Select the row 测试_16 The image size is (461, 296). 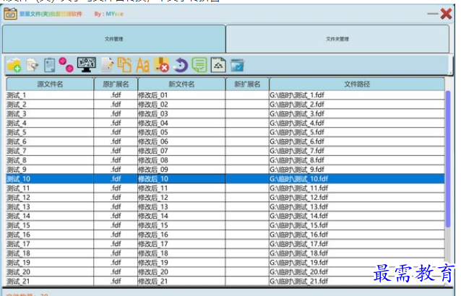click(225, 235)
